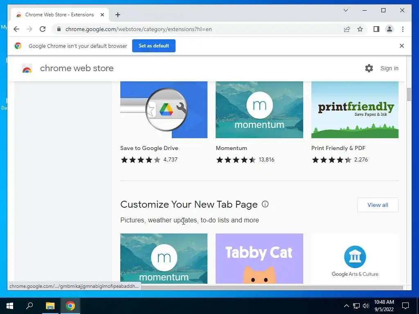This screenshot has height=314, width=419.
Task: Open the tab search dropdown arrow
Action: point(345,10)
